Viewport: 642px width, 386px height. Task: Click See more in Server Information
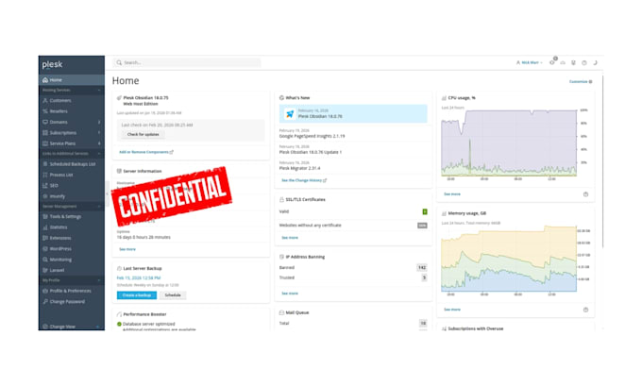(x=127, y=249)
